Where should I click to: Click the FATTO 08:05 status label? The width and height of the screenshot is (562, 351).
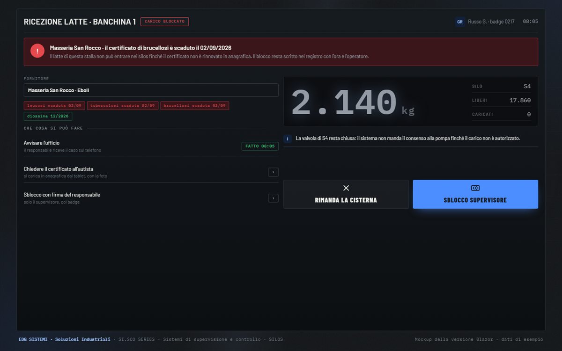[x=260, y=146]
